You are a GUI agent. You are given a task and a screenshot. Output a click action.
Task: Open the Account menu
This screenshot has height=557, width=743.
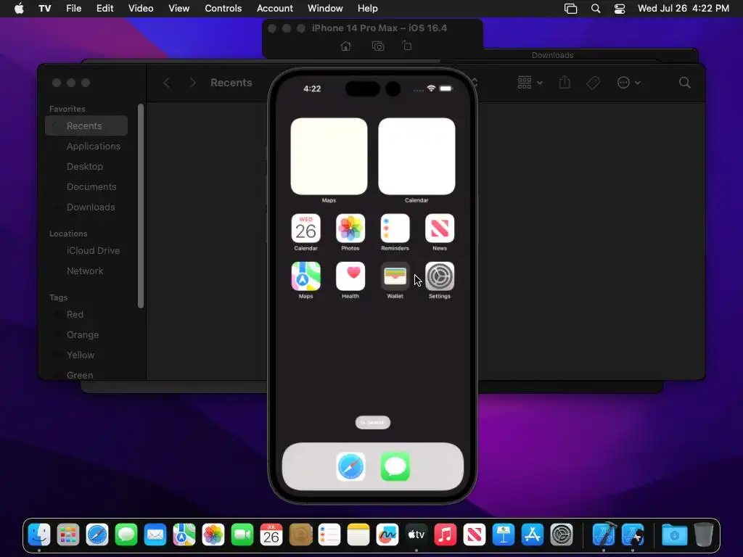[x=275, y=9]
